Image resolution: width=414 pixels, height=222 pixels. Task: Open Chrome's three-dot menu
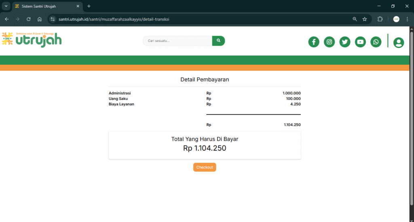pyautogui.click(x=407, y=19)
